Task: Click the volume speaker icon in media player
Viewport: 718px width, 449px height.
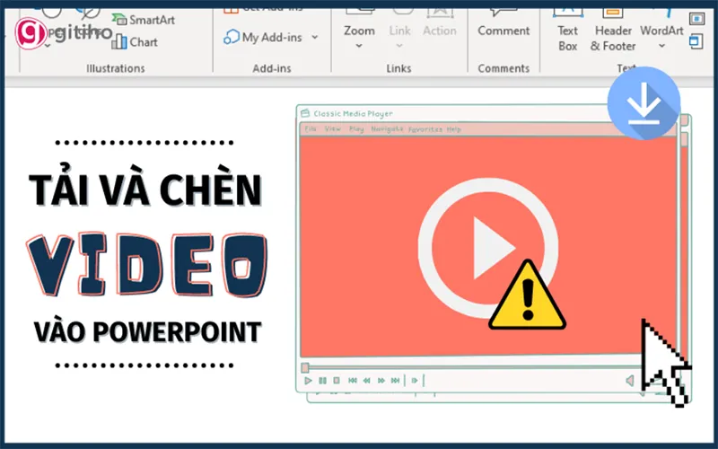Action: click(x=630, y=381)
